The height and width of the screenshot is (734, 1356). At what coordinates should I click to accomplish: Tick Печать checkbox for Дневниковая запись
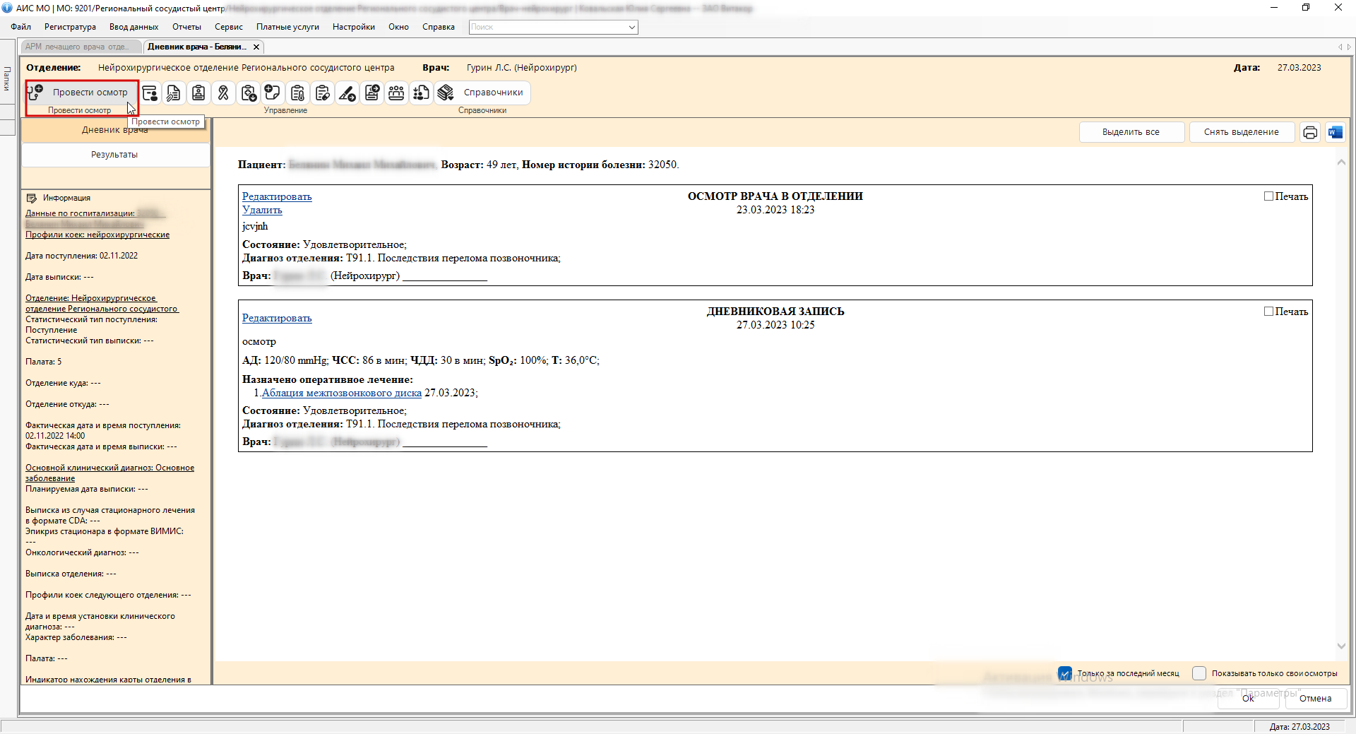[x=1268, y=312]
